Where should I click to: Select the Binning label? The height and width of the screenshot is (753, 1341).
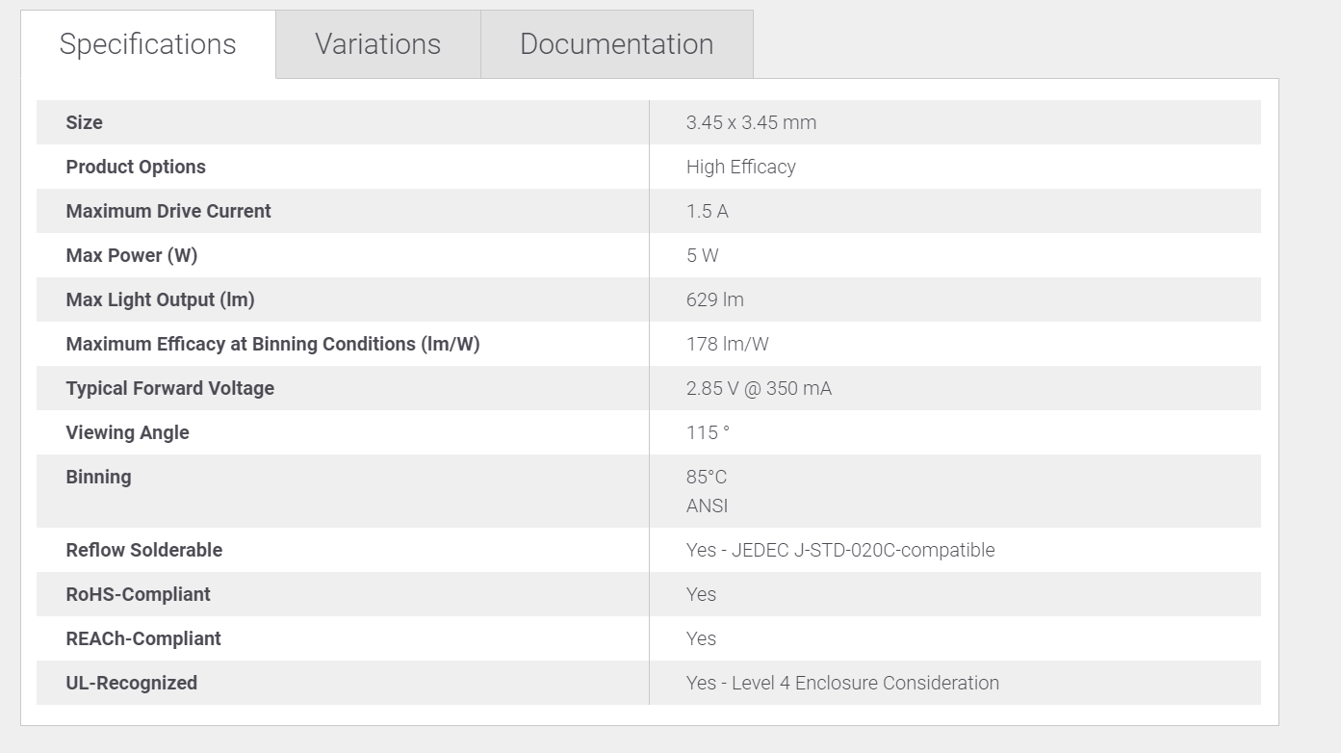[99, 477]
